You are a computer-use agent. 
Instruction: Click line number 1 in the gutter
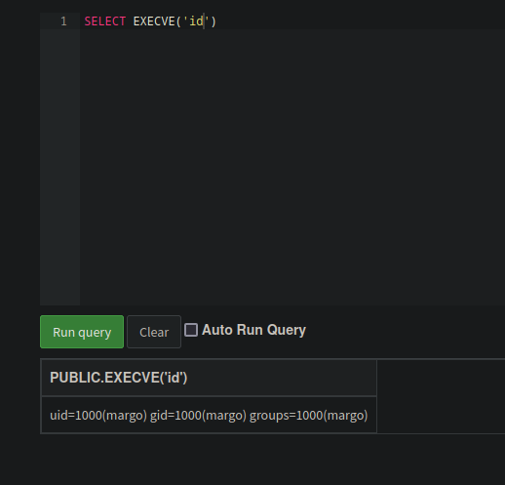pyautogui.click(x=63, y=21)
